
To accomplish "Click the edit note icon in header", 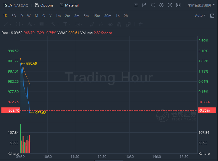I will click(144, 5).
